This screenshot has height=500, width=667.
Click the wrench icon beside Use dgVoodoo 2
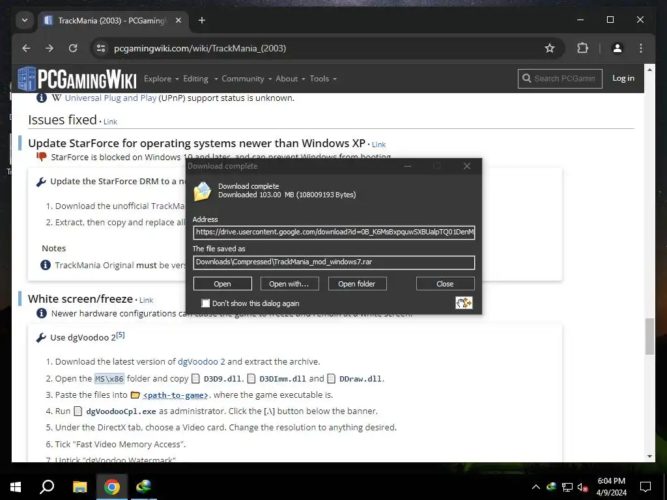tap(41, 338)
